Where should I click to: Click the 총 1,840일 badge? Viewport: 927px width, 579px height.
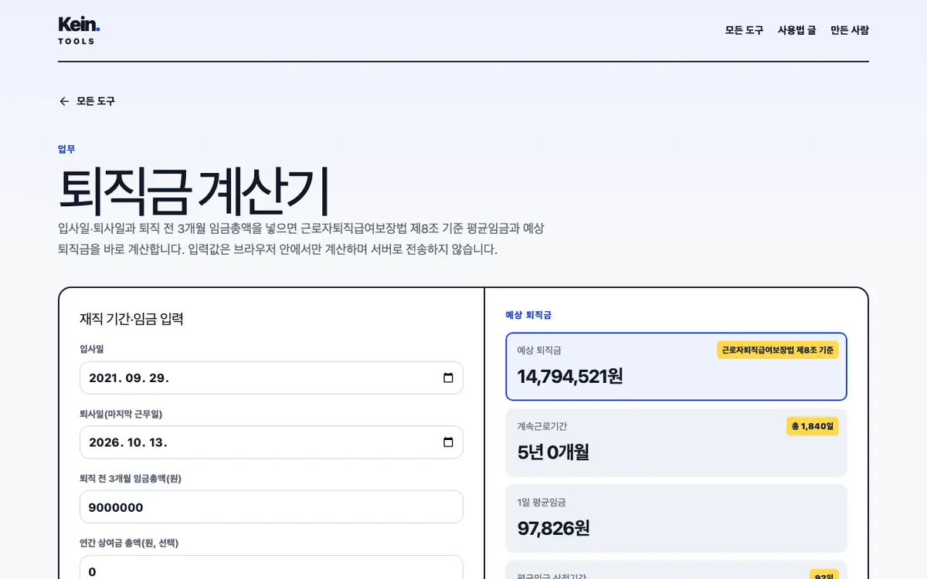812,426
